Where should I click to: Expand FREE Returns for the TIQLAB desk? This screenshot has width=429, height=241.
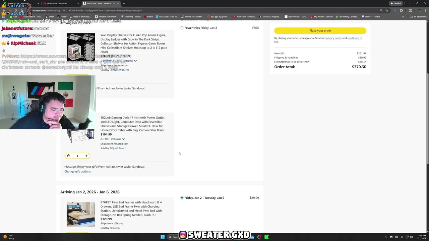(114, 139)
